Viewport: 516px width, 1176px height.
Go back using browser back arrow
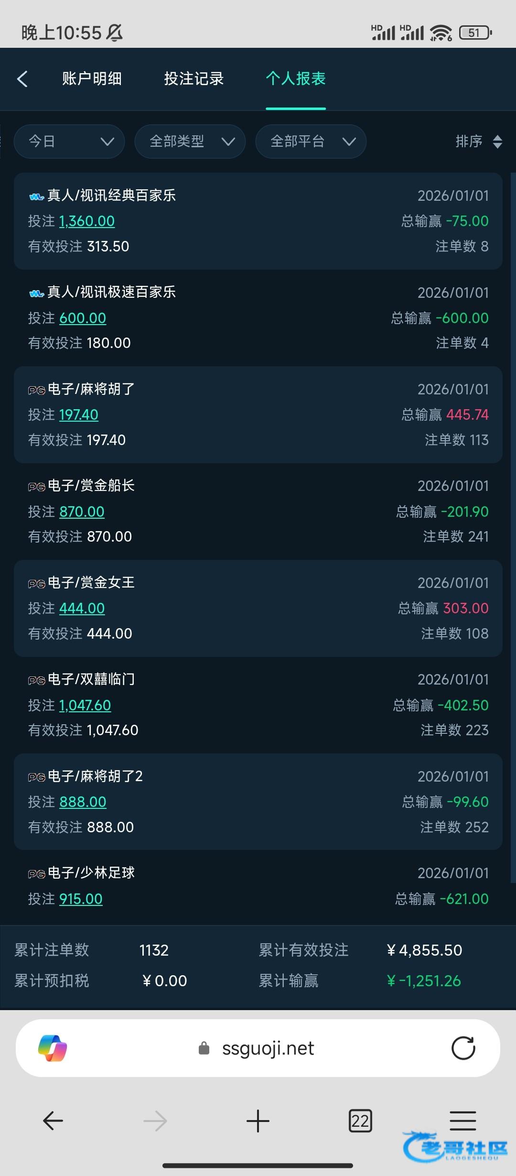53,1121
